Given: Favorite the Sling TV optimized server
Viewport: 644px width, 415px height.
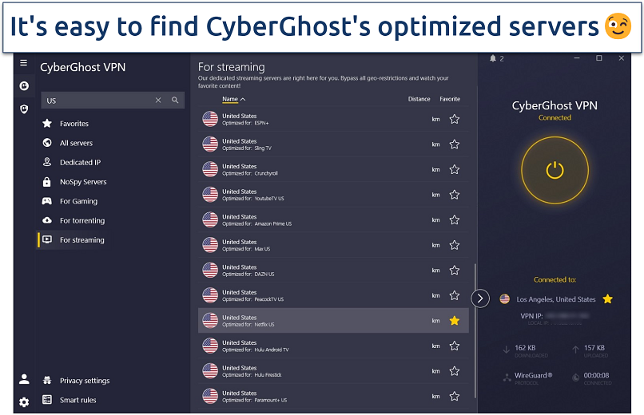Looking at the screenshot, I should coord(455,144).
